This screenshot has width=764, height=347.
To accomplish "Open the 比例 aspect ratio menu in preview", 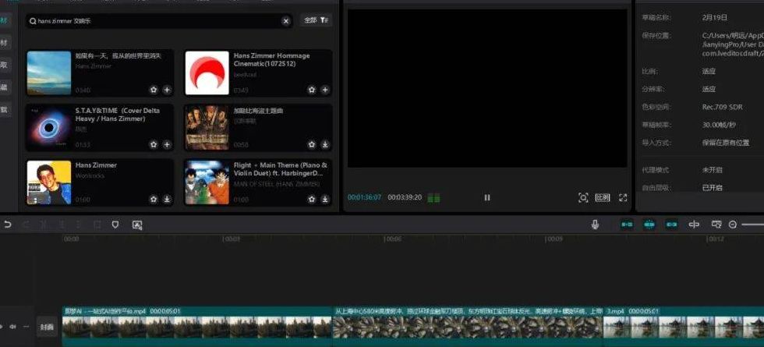I will point(603,198).
